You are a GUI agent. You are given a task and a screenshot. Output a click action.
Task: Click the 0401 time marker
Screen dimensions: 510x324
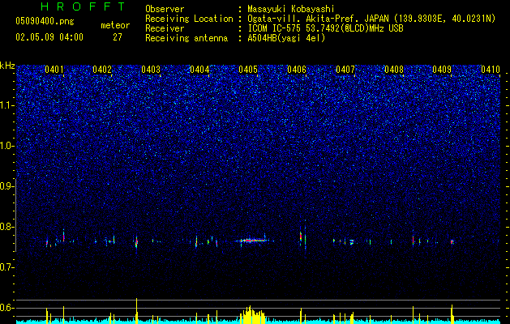(54, 70)
